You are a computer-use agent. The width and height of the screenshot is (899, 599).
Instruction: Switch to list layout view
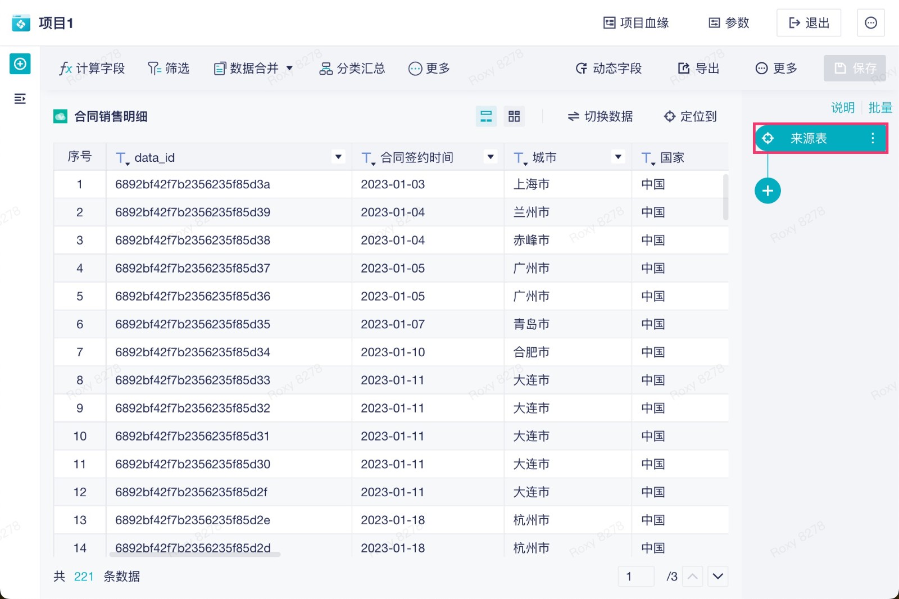point(486,116)
